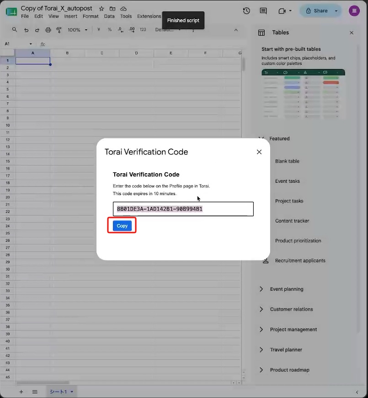Open the Insert menu
Image resolution: width=368 pixels, height=398 pixels.
(70, 16)
